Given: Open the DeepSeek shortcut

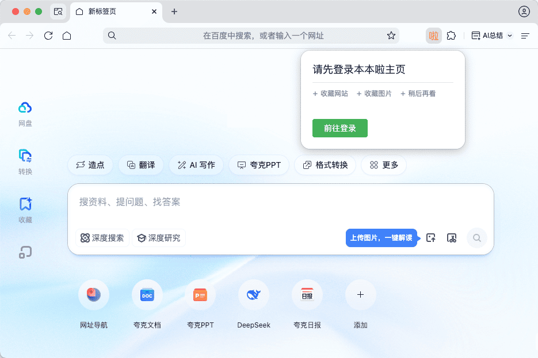Looking at the screenshot, I should [x=254, y=295].
